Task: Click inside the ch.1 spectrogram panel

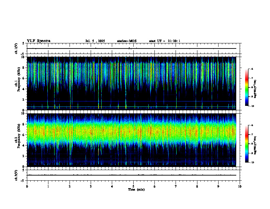Action: (132, 83)
